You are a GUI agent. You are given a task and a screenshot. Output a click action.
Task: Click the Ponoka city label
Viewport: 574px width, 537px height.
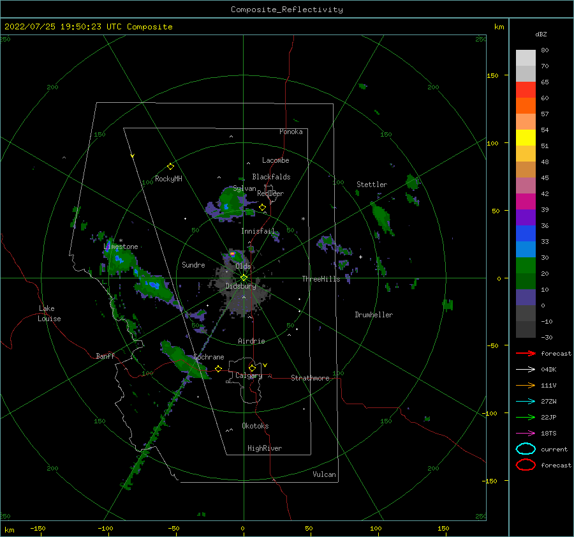291,132
